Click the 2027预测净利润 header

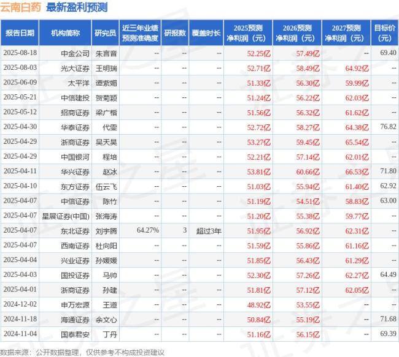point(346,33)
